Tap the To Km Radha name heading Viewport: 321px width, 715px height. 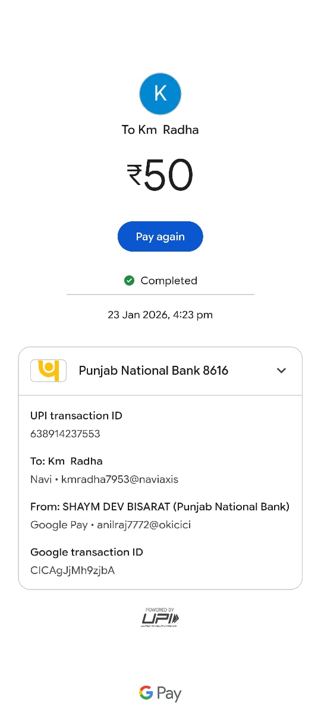[160, 130]
